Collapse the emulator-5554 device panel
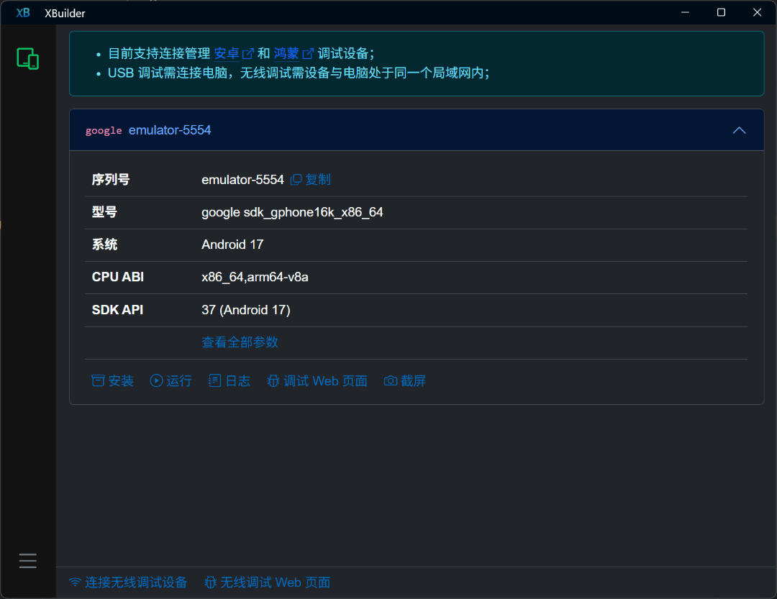Screen dimensions: 777x599 [739, 130]
